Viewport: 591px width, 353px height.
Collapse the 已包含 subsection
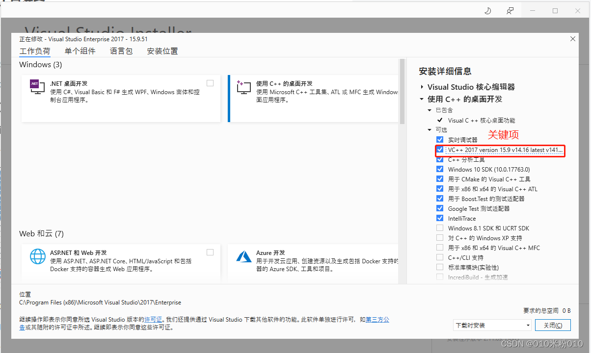[x=430, y=110]
